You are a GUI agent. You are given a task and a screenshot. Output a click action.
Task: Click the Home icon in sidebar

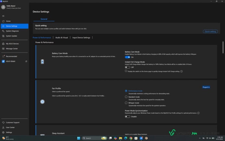pyautogui.click(x=3, y=21)
